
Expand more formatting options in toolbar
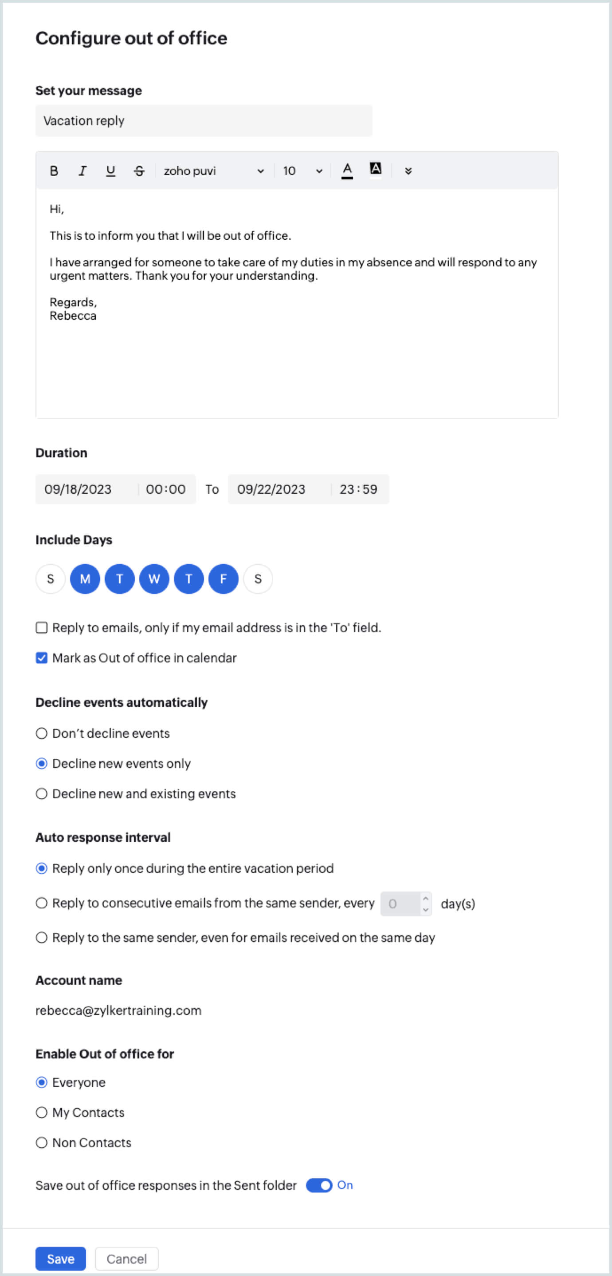pos(408,171)
